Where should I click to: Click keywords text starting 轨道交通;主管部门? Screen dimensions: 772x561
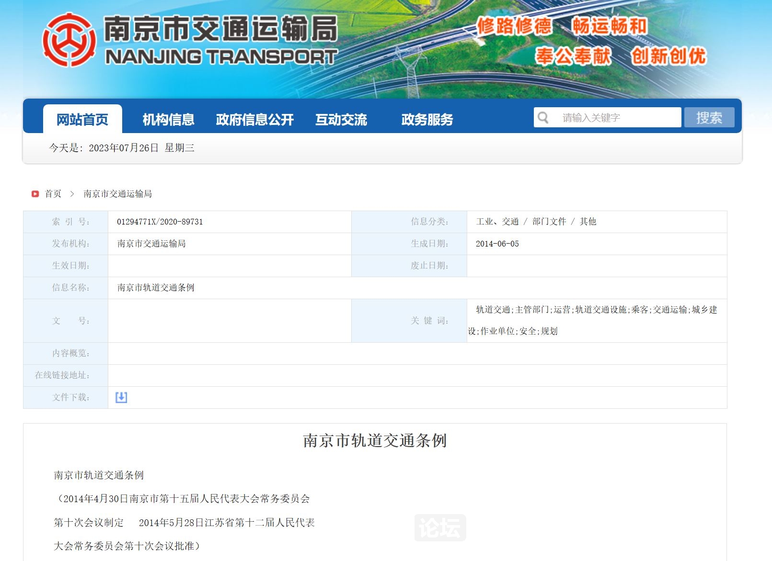click(x=593, y=320)
